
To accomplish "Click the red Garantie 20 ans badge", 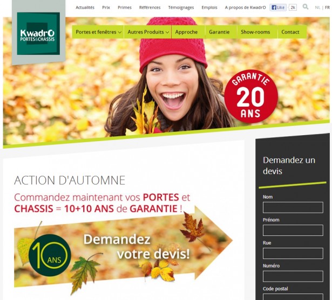I will coord(250,96).
